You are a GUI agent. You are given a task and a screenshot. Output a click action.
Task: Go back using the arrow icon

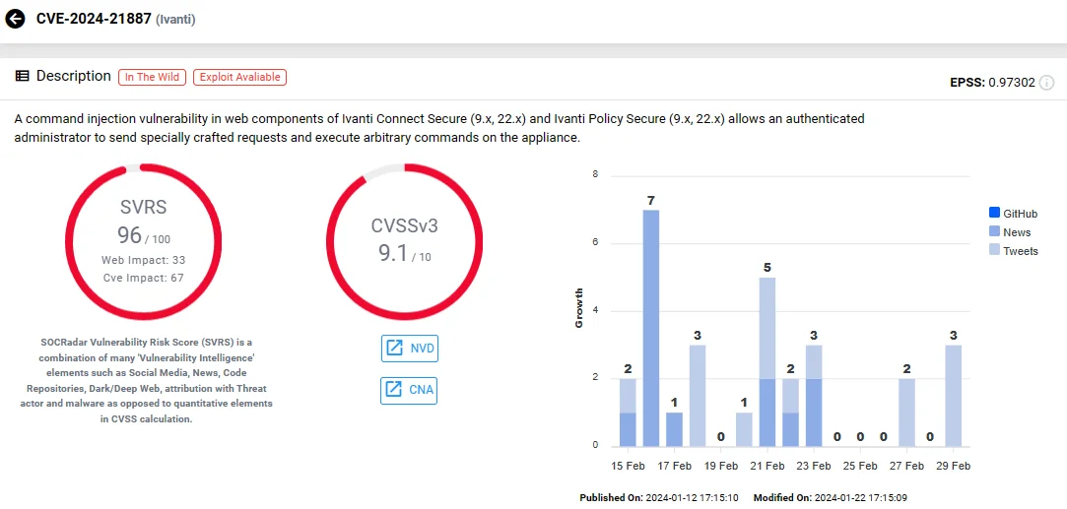[15, 19]
